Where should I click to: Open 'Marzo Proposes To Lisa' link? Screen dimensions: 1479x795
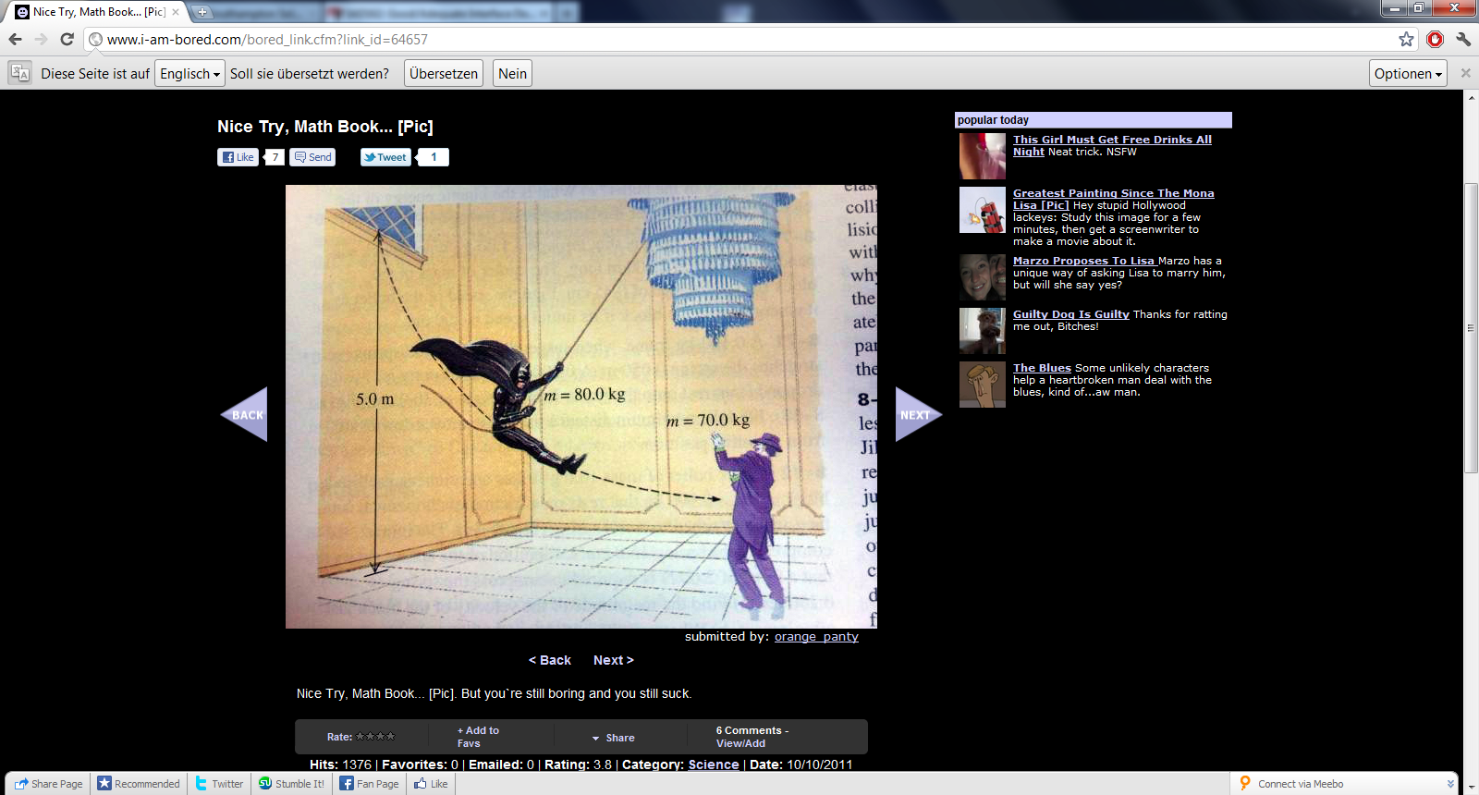[1083, 261]
